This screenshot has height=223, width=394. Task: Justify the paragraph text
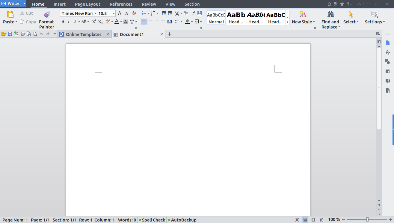[x=163, y=22]
